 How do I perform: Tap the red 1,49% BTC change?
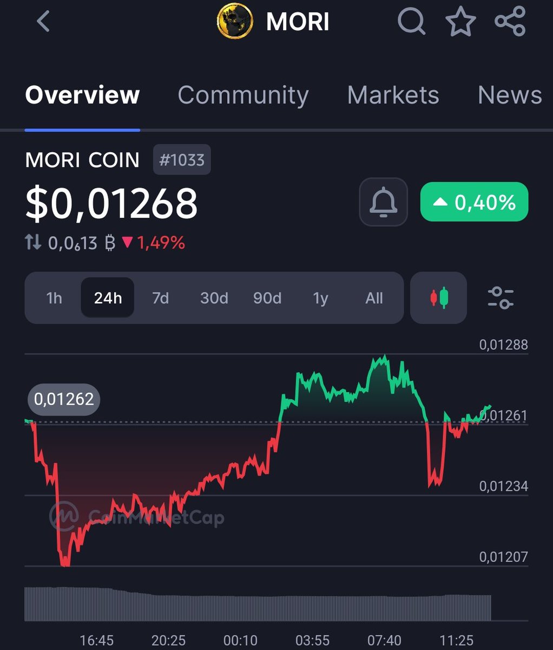(x=153, y=243)
